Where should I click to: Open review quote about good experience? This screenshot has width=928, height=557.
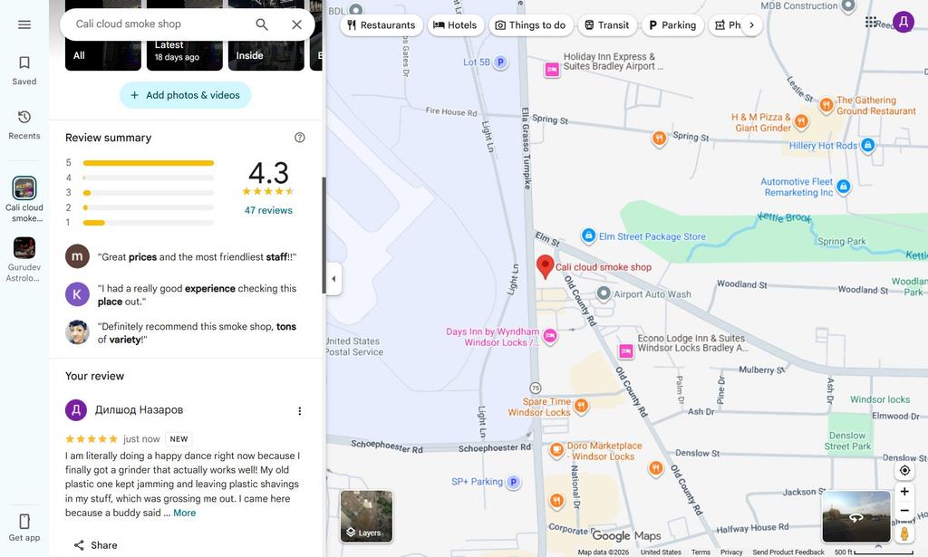[197, 295]
